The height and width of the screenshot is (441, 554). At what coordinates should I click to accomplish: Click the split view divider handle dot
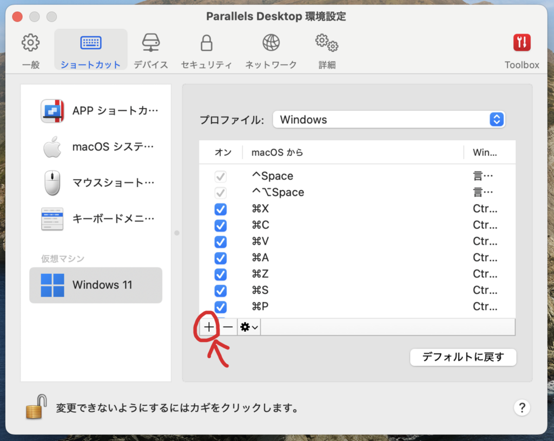pos(177,233)
